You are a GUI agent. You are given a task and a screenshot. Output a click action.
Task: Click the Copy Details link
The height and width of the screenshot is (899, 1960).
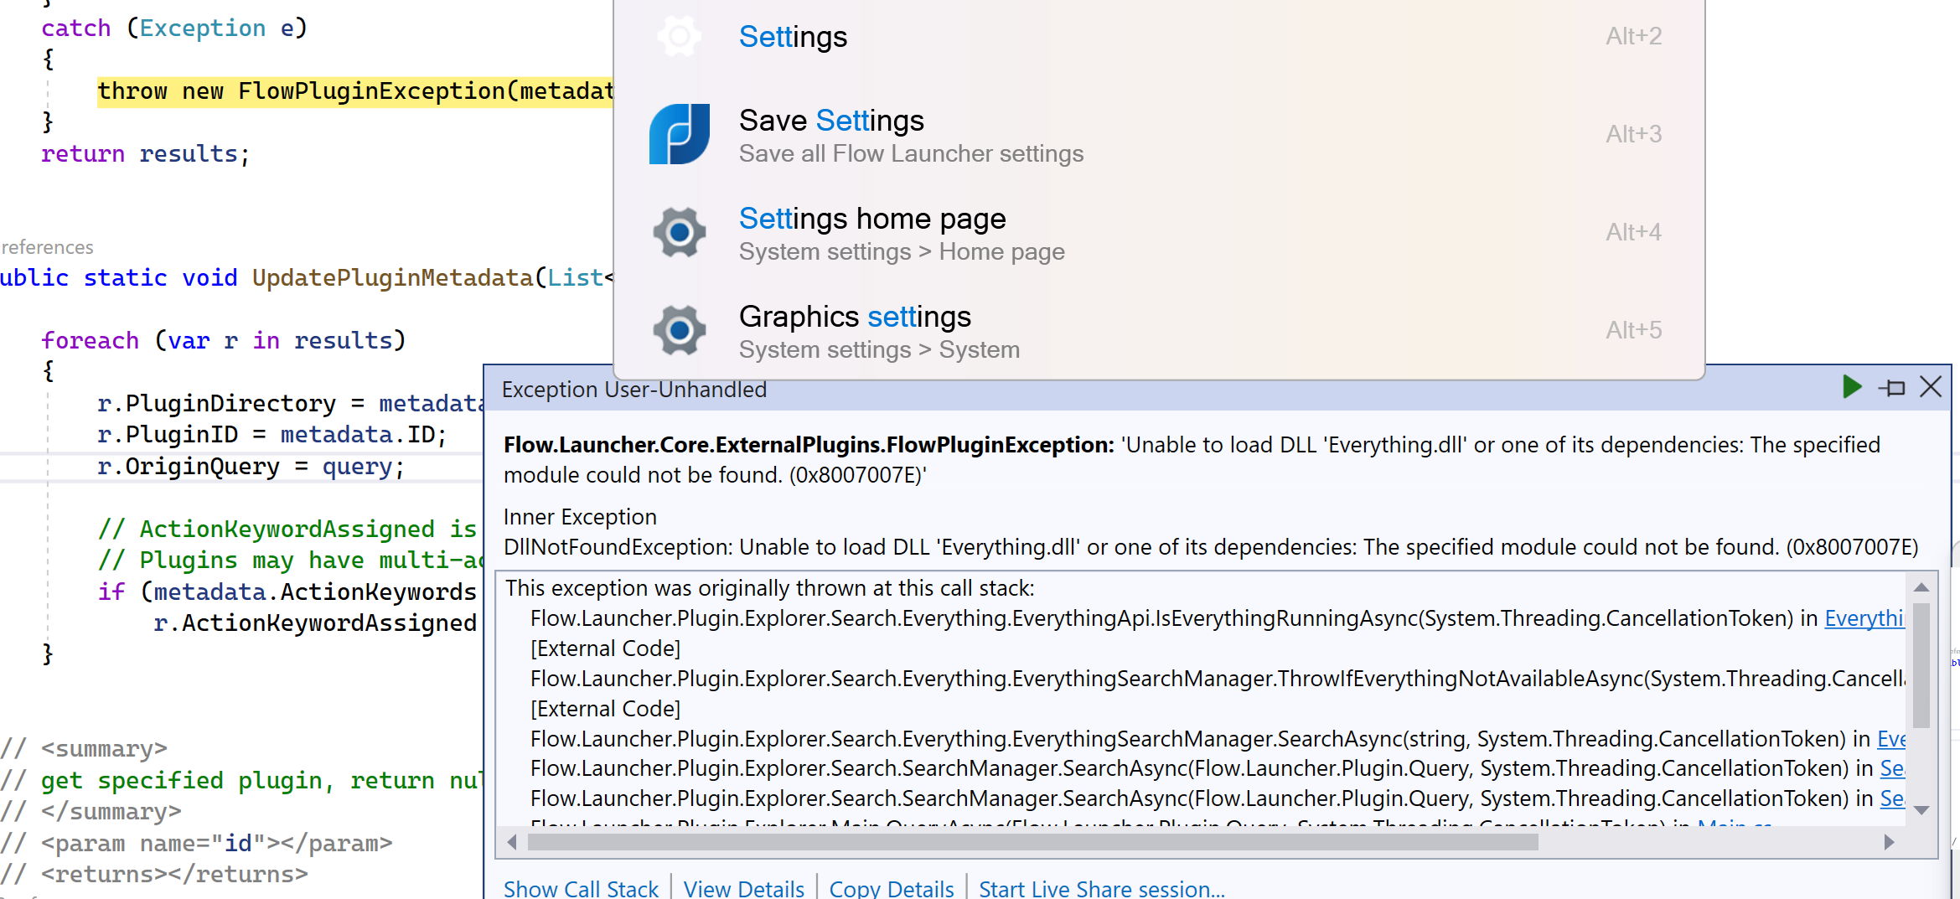coord(891,888)
